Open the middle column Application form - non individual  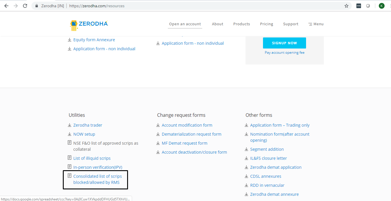[193, 43]
